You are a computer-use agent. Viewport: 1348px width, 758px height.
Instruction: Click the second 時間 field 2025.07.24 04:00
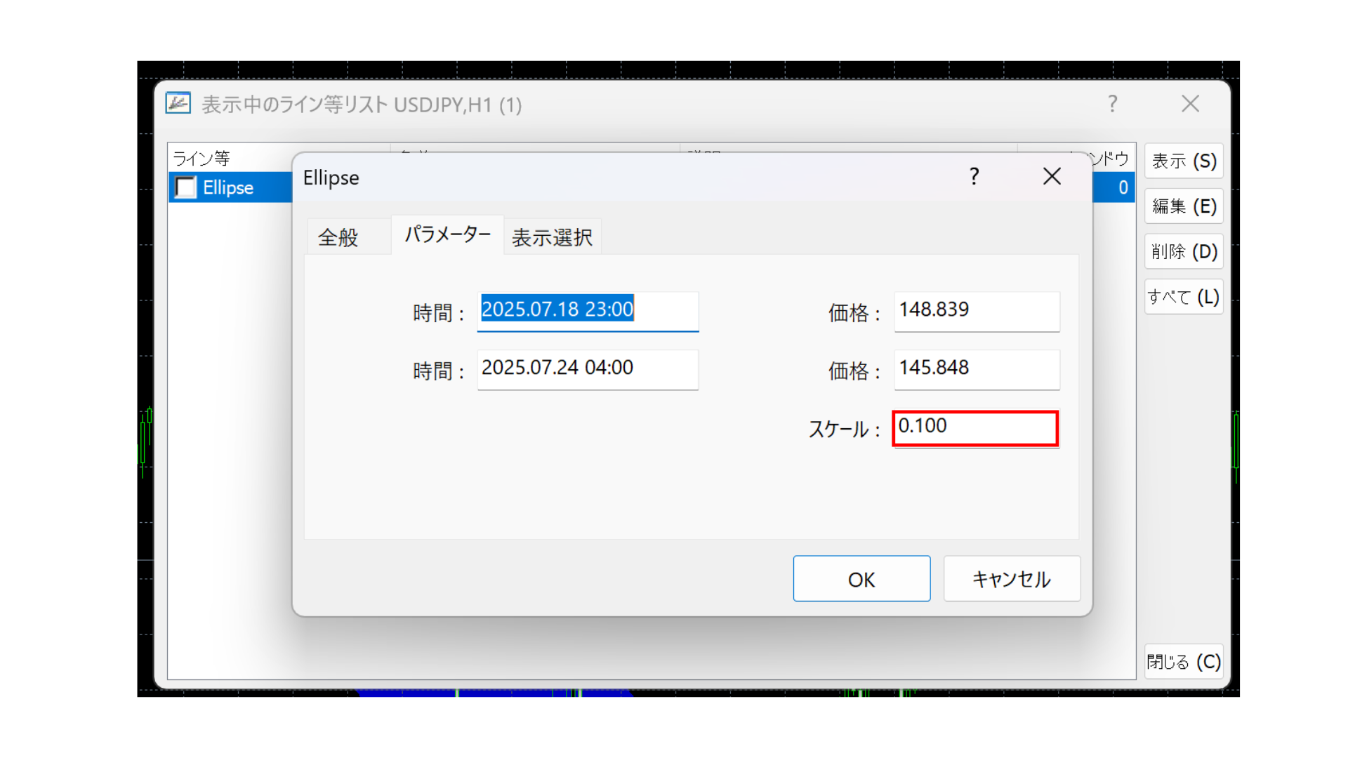pyautogui.click(x=587, y=368)
